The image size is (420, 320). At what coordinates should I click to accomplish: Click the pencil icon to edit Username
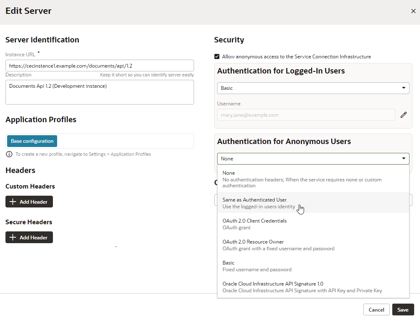[403, 115]
